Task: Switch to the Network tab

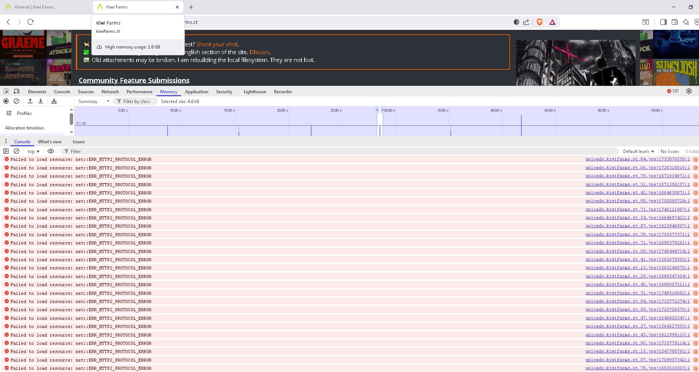Action: (x=110, y=92)
